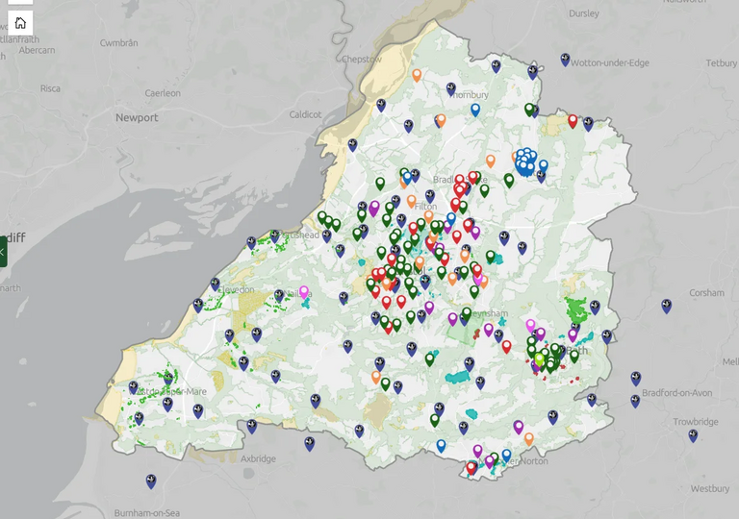Select red marker at boundary's southern tip
Screen dimensions: 739x519
pos(471,468)
